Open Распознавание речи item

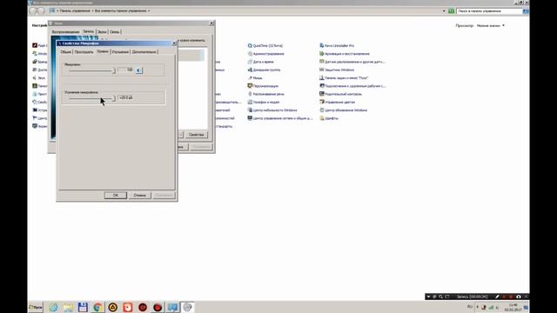265,94
